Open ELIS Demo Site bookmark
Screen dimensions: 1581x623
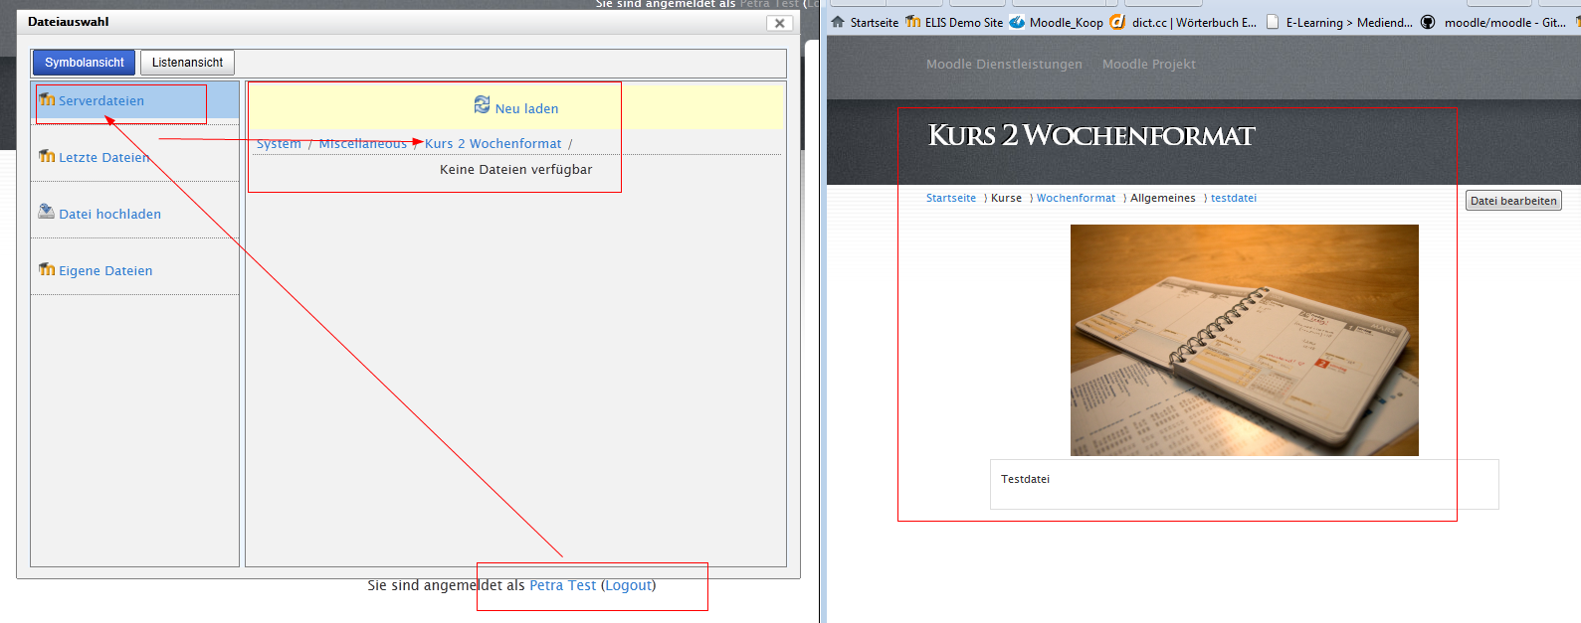point(964,23)
